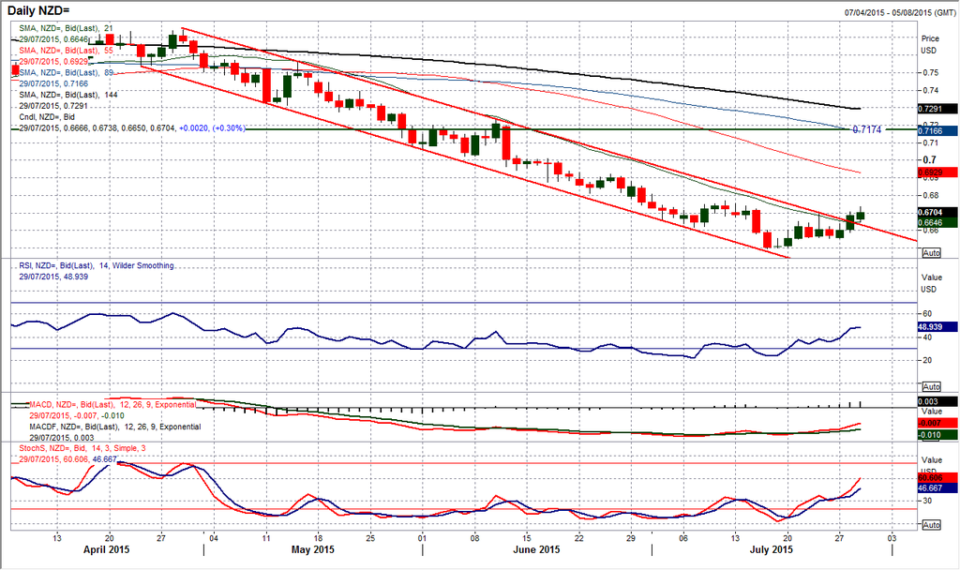Click the '03' date tick on the time axis

[892, 538]
